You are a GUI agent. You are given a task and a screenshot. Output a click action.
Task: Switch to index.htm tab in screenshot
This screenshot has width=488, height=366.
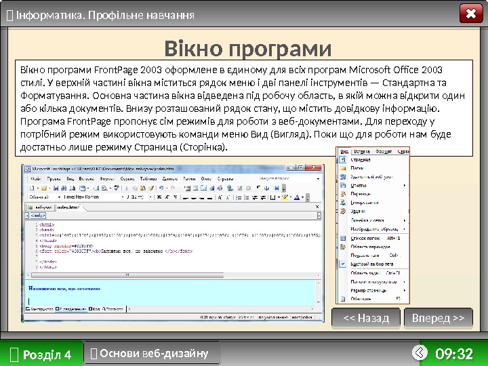tap(68, 207)
